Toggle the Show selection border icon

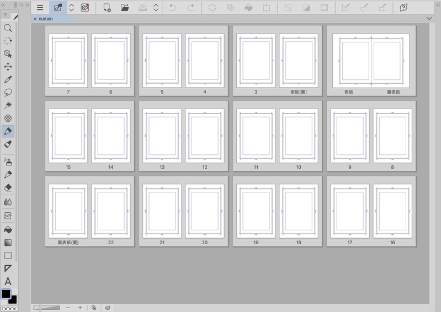pyautogui.click(x=324, y=8)
